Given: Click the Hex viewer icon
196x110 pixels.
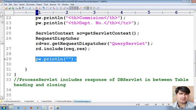Looking at the screenshot, I should tap(67, 8).
